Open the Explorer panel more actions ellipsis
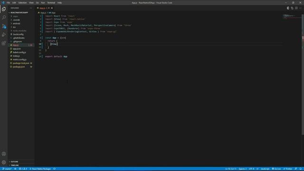The width and height of the screenshot is (304, 171). [x=31, y=8]
